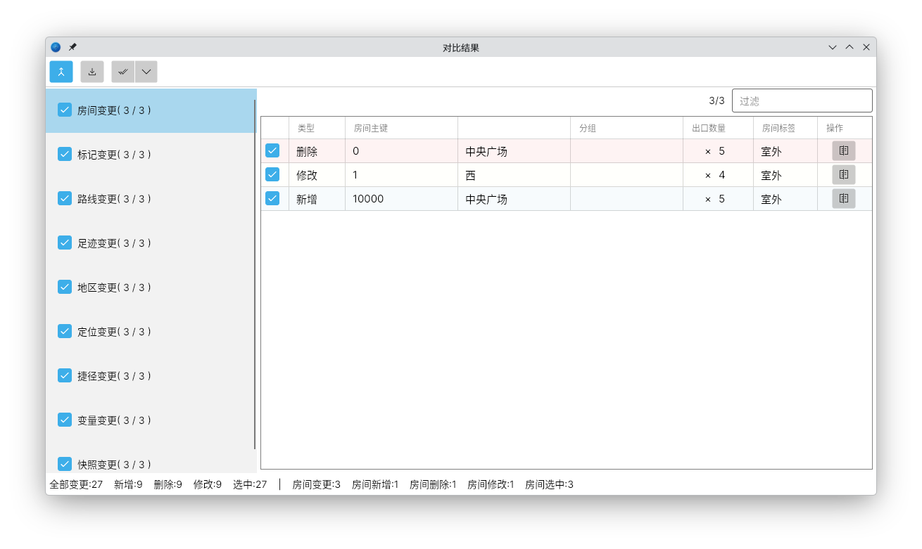Click the 过滤 filter input field
The width and height of the screenshot is (922, 549).
pos(802,101)
